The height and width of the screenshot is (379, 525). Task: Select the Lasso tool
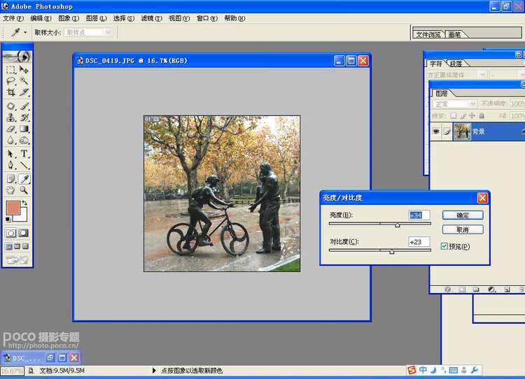point(10,81)
